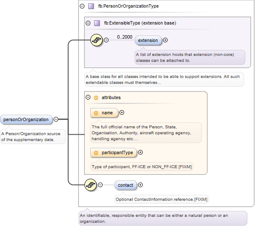Image resolution: width=255 pixels, height=227 pixels.
Task: Collapse the attributes section
Action: (88, 97)
